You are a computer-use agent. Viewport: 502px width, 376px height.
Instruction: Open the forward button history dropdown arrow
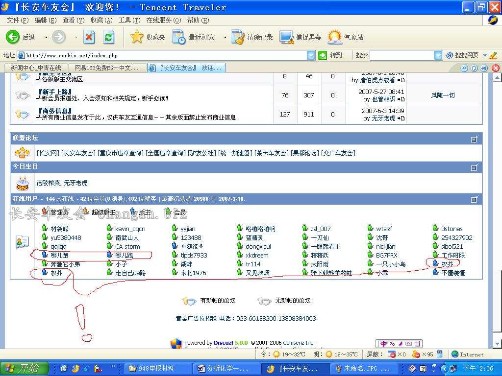[x=76, y=37]
